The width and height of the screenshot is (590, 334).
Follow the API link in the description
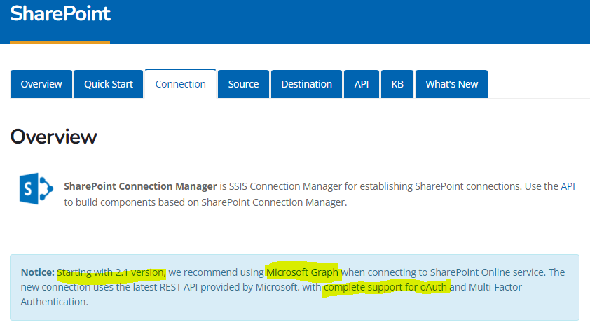pos(568,186)
